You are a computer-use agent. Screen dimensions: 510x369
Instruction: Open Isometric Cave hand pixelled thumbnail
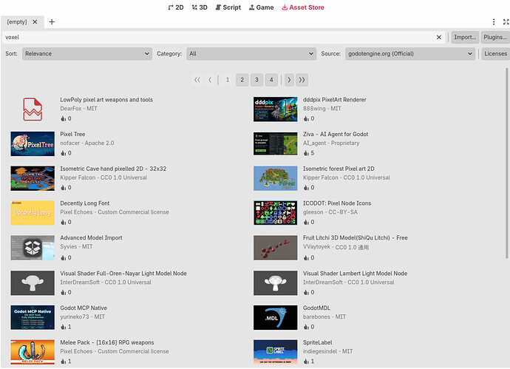(33, 178)
